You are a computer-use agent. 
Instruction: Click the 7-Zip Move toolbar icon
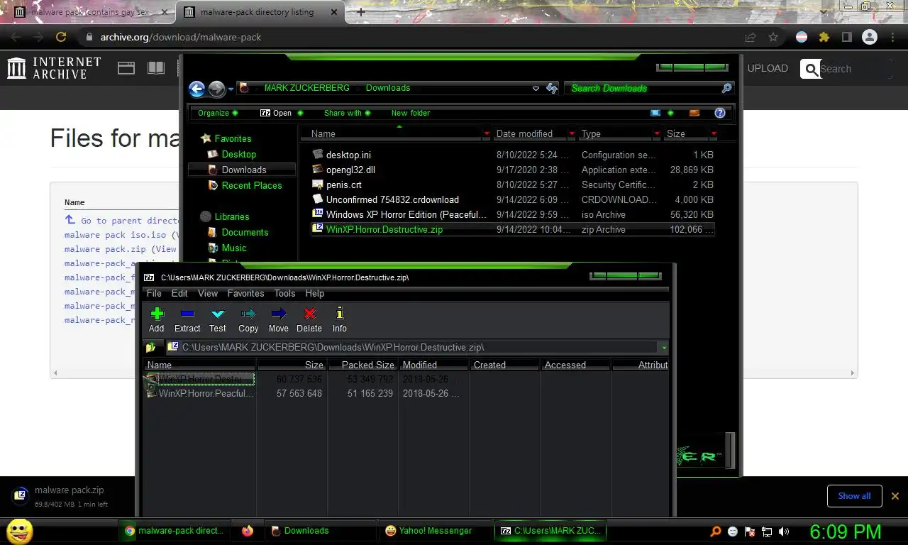point(279,314)
